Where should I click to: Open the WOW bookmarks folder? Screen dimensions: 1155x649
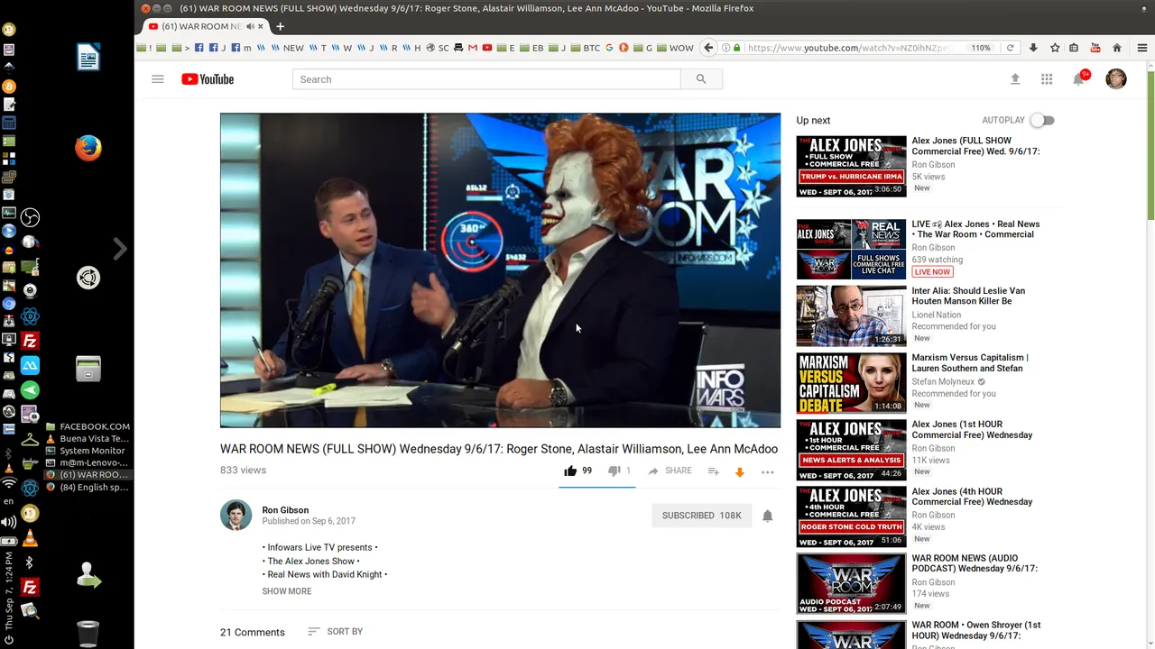675,48
